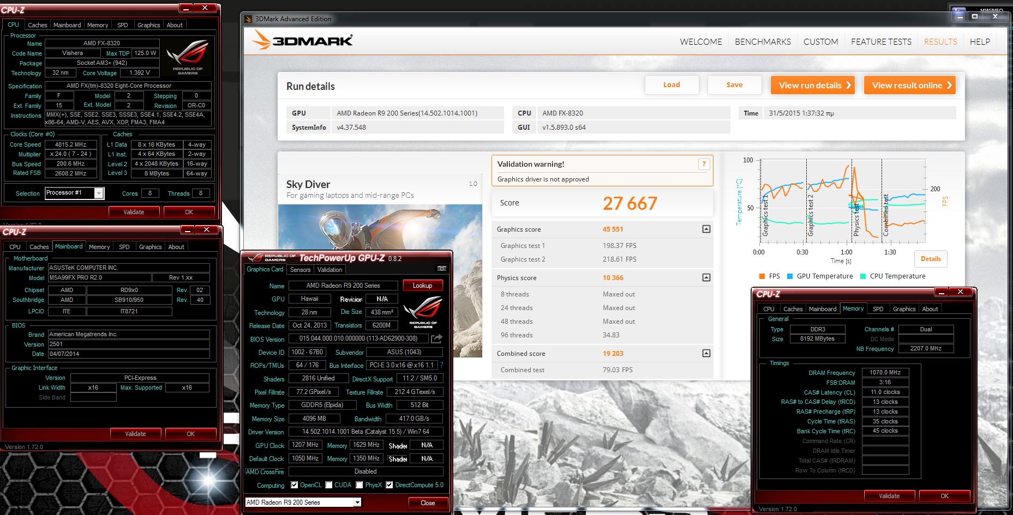Click the BIOS share arrow icon in GPU-Z
This screenshot has height=515, width=1013.
pyautogui.click(x=436, y=338)
